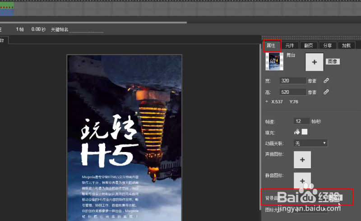Open the 分享 tab
This screenshot has height=221, width=361.
[x=328, y=46]
